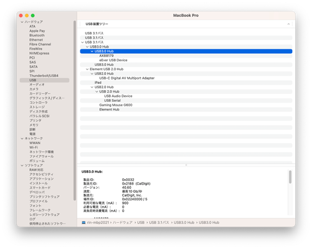The width and height of the screenshot is (312, 249).
Task: Select FireWire in the sidebar
Action: (36, 49)
